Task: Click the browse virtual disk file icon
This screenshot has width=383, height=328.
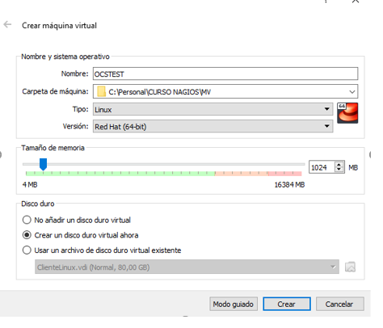Action: [350, 267]
